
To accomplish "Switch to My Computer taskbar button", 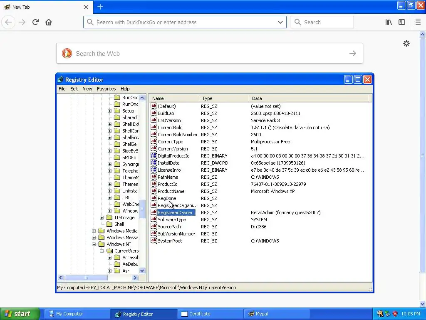I will (x=77, y=314).
